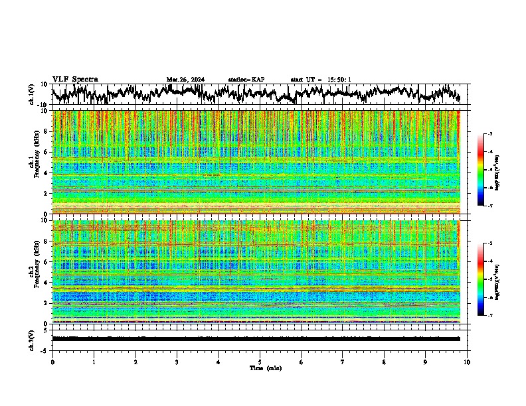Viewport: 526px width, 406px height.
Task: Click the 'VLF Spectra' title text
Action: (x=75, y=79)
